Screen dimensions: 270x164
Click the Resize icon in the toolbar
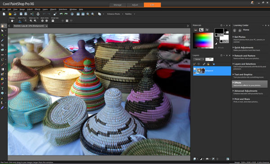pos(55,14)
